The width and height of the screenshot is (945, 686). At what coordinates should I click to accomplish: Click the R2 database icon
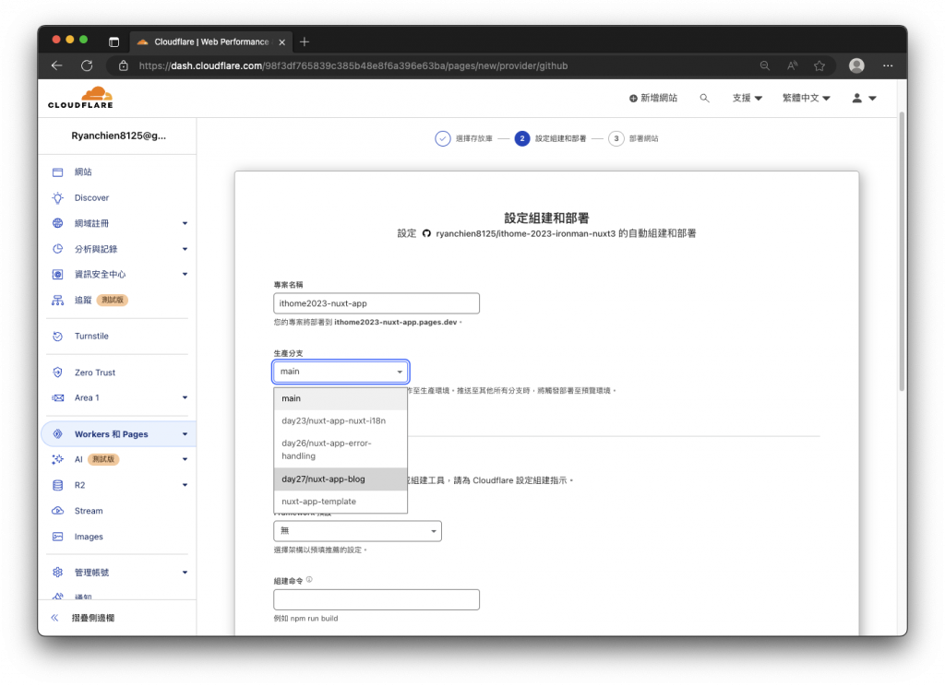point(57,485)
